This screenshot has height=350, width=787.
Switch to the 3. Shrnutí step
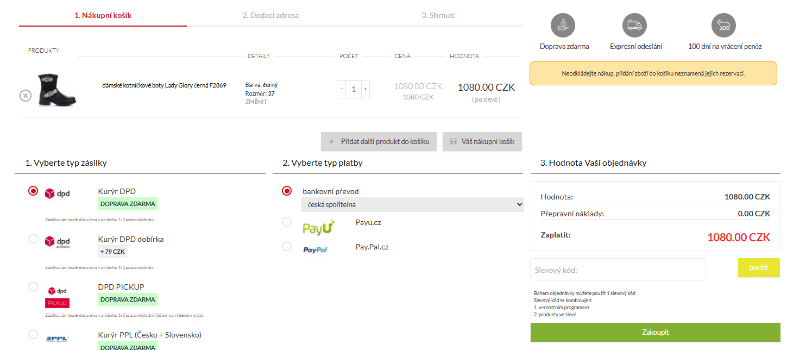point(438,15)
